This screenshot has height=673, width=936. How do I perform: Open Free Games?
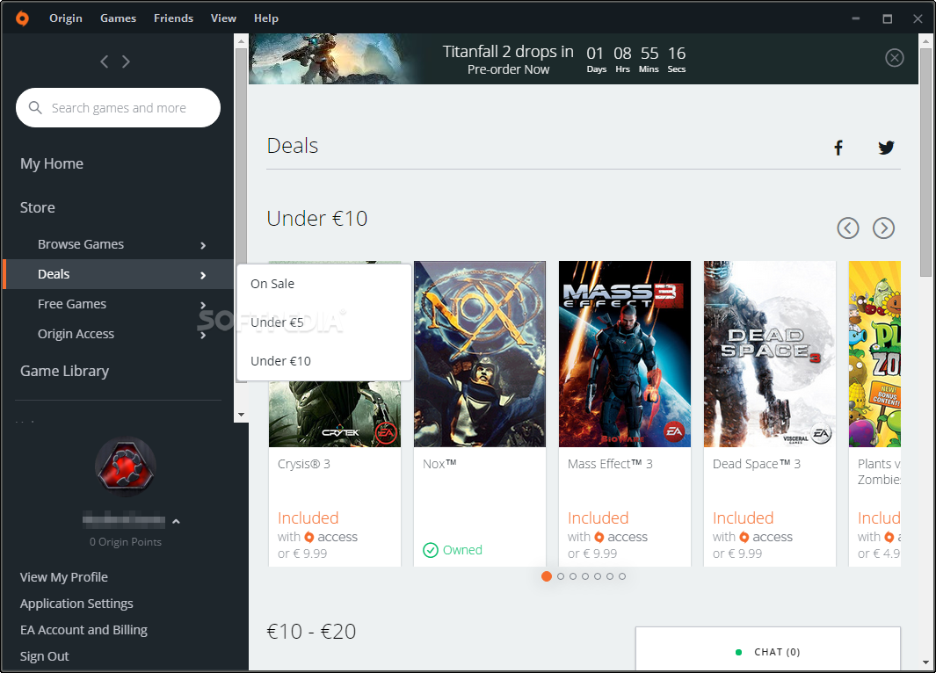pyautogui.click(x=72, y=304)
